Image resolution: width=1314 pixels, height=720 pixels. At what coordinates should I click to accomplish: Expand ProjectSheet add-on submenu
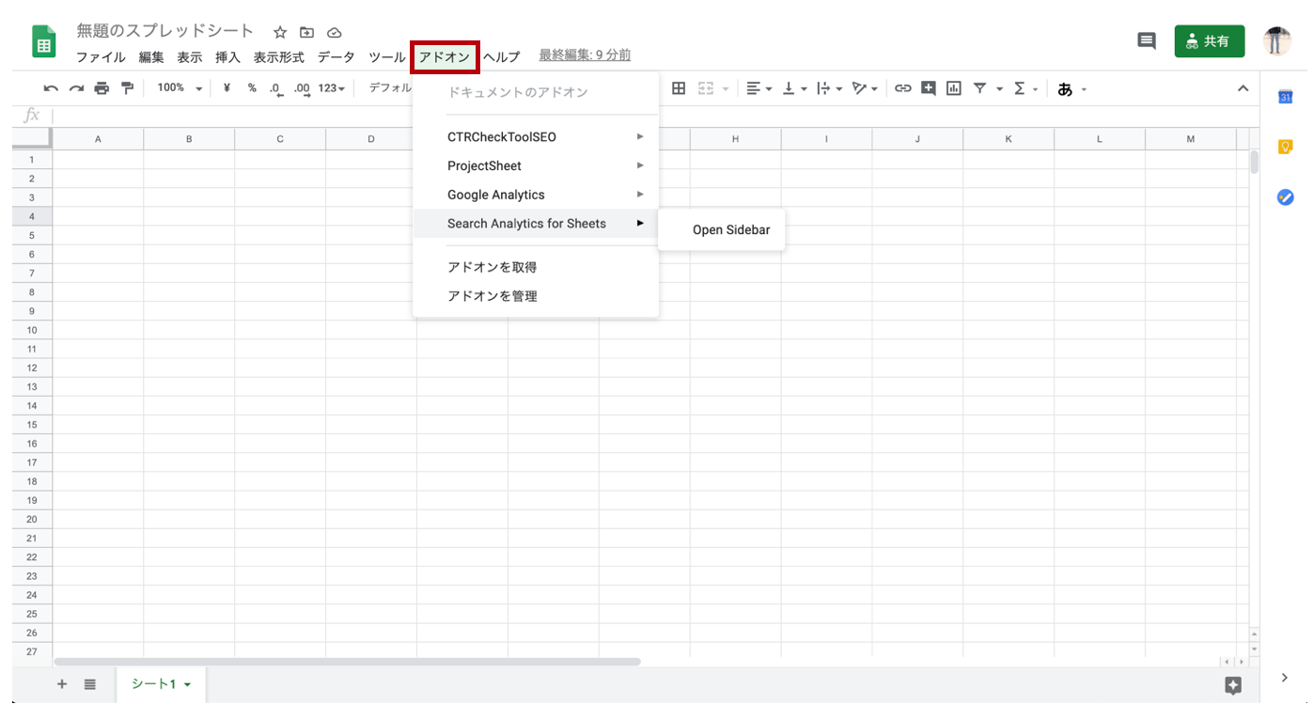(x=536, y=166)
